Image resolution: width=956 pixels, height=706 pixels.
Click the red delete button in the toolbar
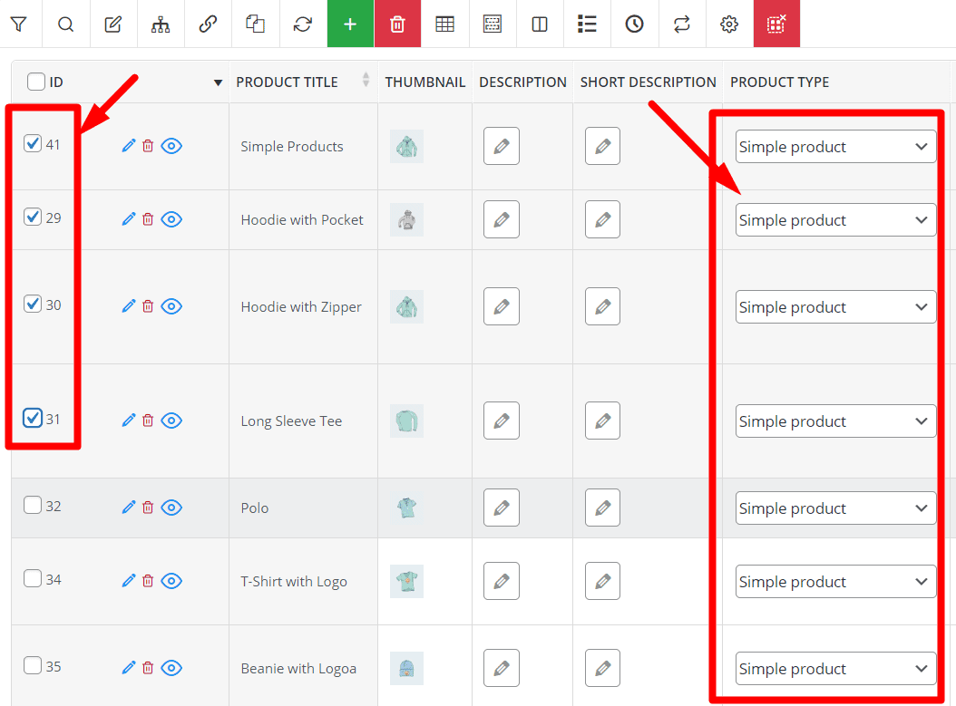pyautogui.click(x=397, y=24)
